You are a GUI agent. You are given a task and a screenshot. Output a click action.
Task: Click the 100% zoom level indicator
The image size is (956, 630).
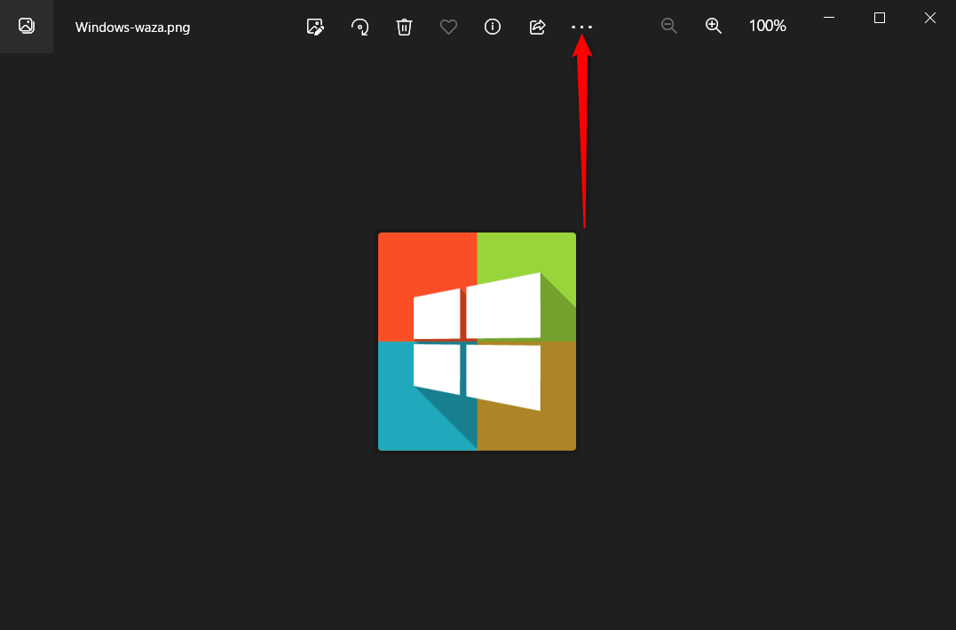pyautogui.click(x=767, y=27)
